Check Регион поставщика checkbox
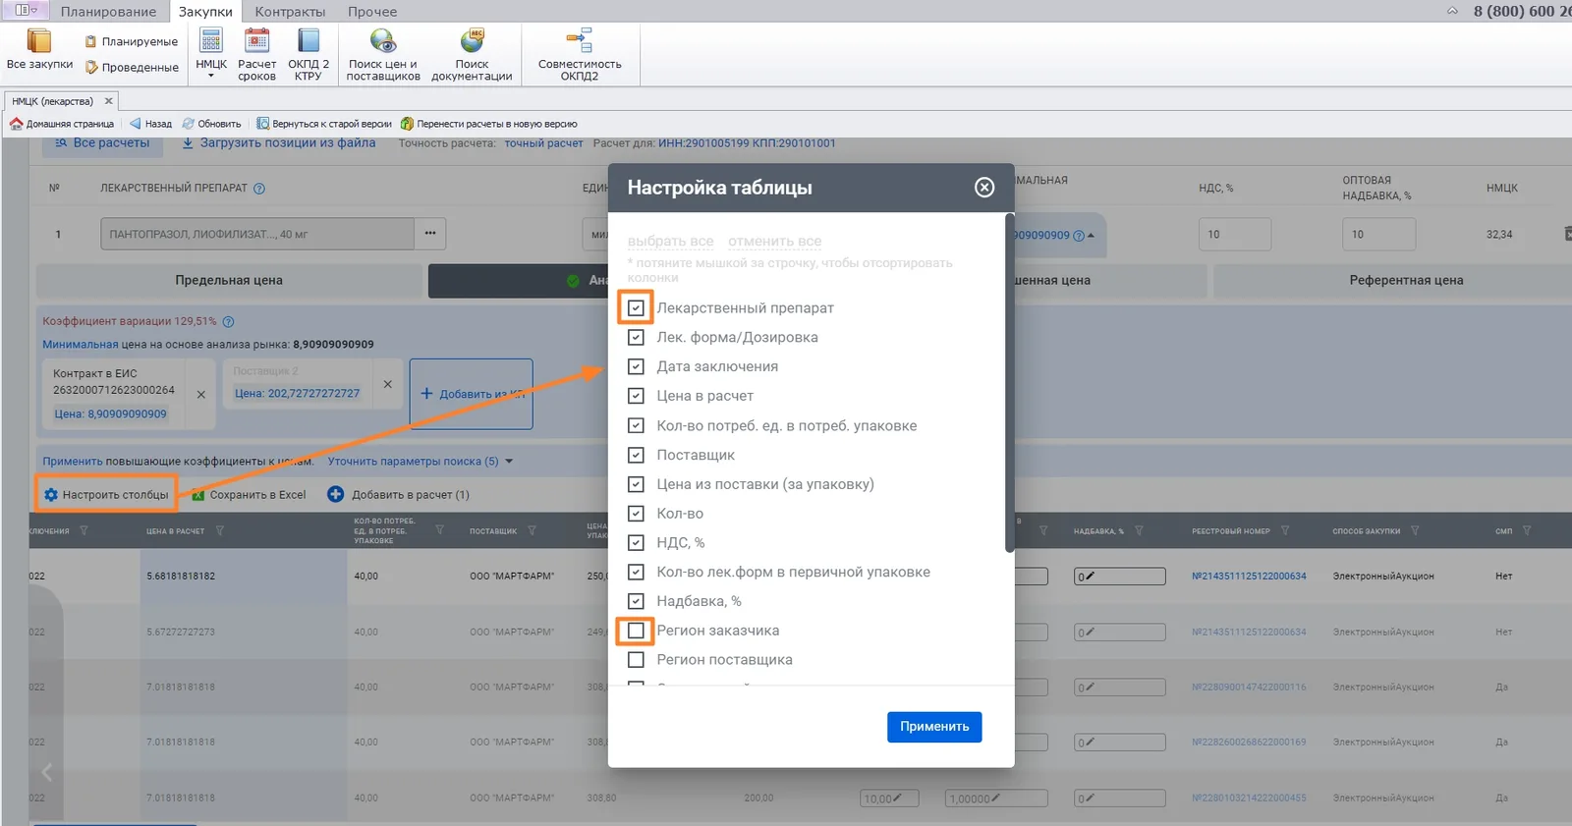 tap(636, 660)
